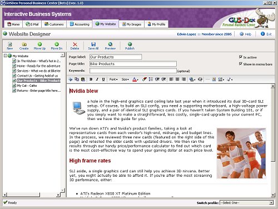Move the page up with Move Up
The width and height of the screenshot is (278, 209).
(39, 46)
